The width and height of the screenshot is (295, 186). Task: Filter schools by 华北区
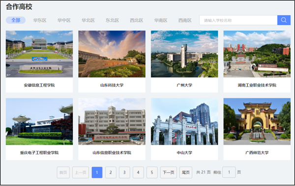tap(88, 20)
